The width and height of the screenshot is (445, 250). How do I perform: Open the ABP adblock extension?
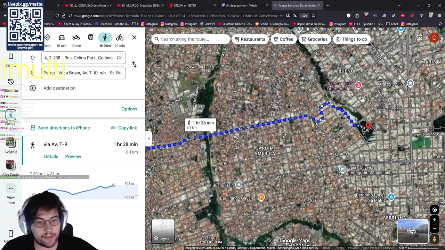(x=403, y=16)
